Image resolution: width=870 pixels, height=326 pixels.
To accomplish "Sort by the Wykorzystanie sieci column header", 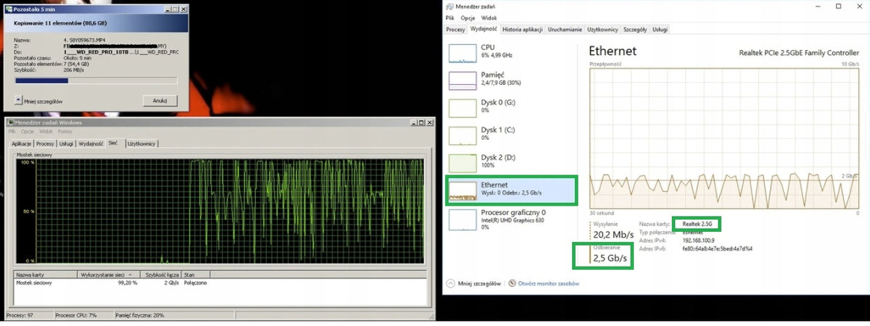I will [109, 275].
